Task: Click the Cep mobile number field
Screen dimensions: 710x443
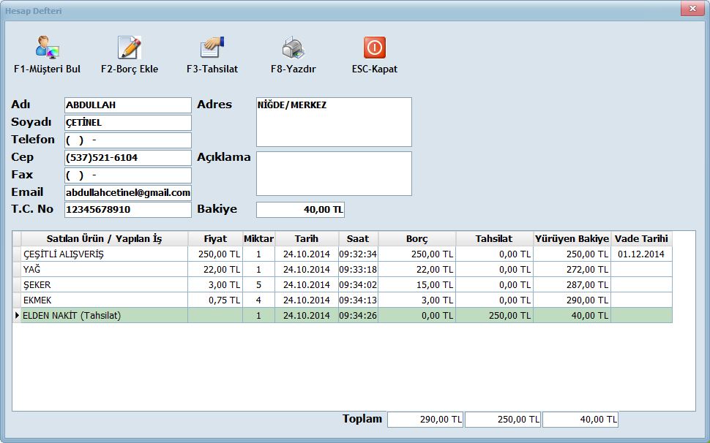Action: [x=127, y=158]
